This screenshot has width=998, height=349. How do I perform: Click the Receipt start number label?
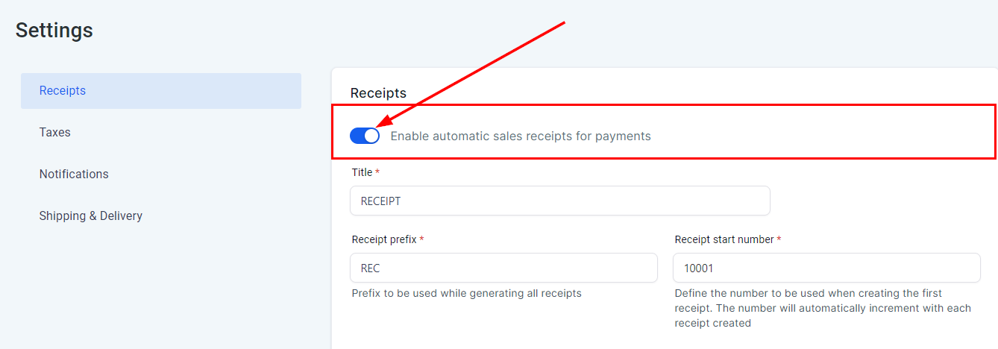pos(724,239)
